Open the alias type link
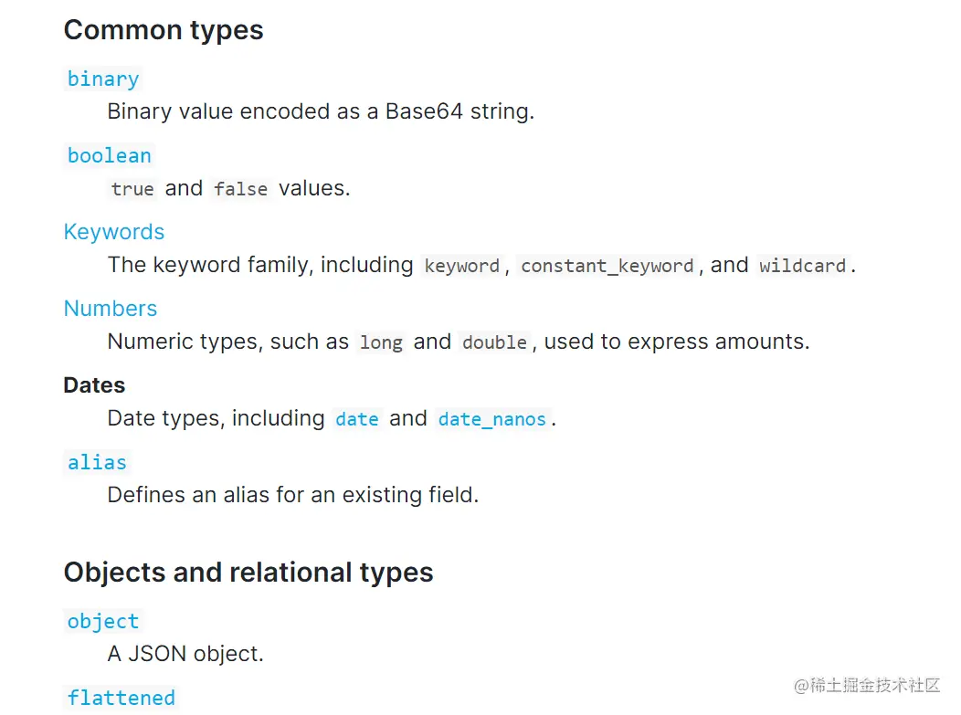 point(97,462)
